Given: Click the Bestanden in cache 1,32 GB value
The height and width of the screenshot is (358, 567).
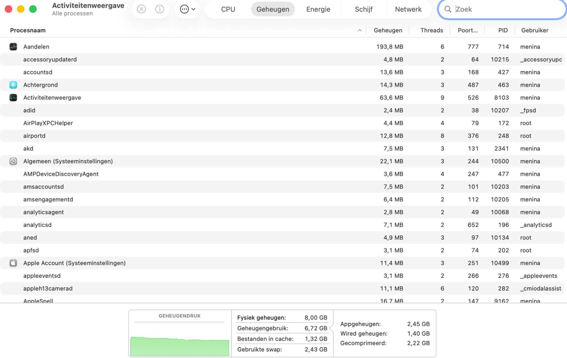Looking at the screenshot, I should pyautogui.click(x=316, y=339).
